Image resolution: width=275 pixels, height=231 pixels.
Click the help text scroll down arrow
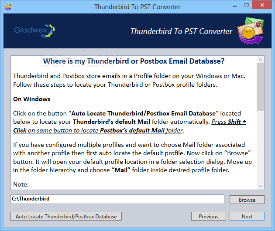click(261, 186)
